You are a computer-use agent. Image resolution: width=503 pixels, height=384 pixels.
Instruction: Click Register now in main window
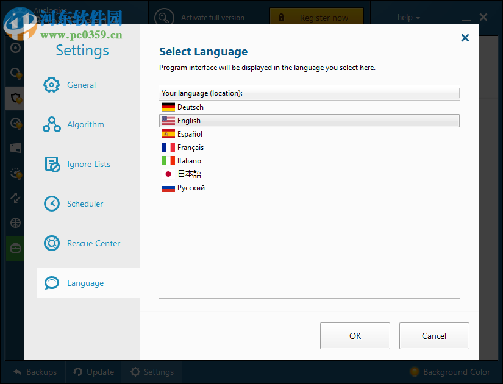tap(316, 18)
